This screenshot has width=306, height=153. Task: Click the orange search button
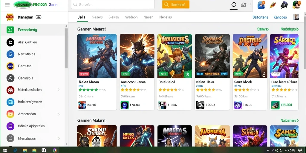click(176, 4)
